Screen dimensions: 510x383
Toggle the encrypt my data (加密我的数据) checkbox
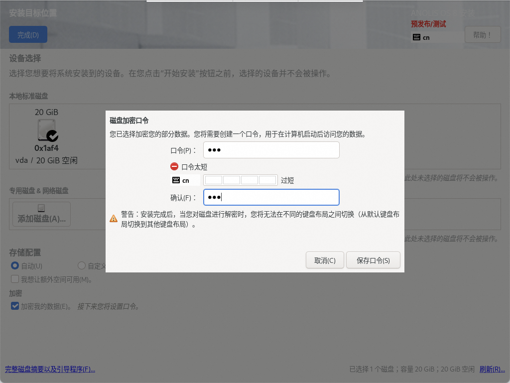15,306
